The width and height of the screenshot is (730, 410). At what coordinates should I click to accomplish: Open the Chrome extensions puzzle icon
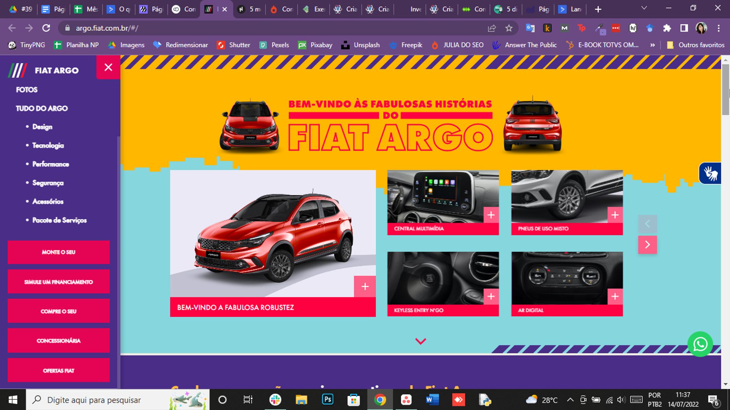tap(667, 28)
